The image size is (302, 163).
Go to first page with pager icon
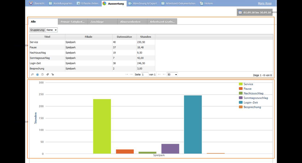[x=126, y=74]
